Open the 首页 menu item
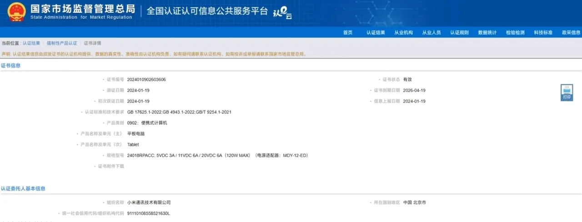Viewport: 582px width, 222px height. tap(348, 33)
